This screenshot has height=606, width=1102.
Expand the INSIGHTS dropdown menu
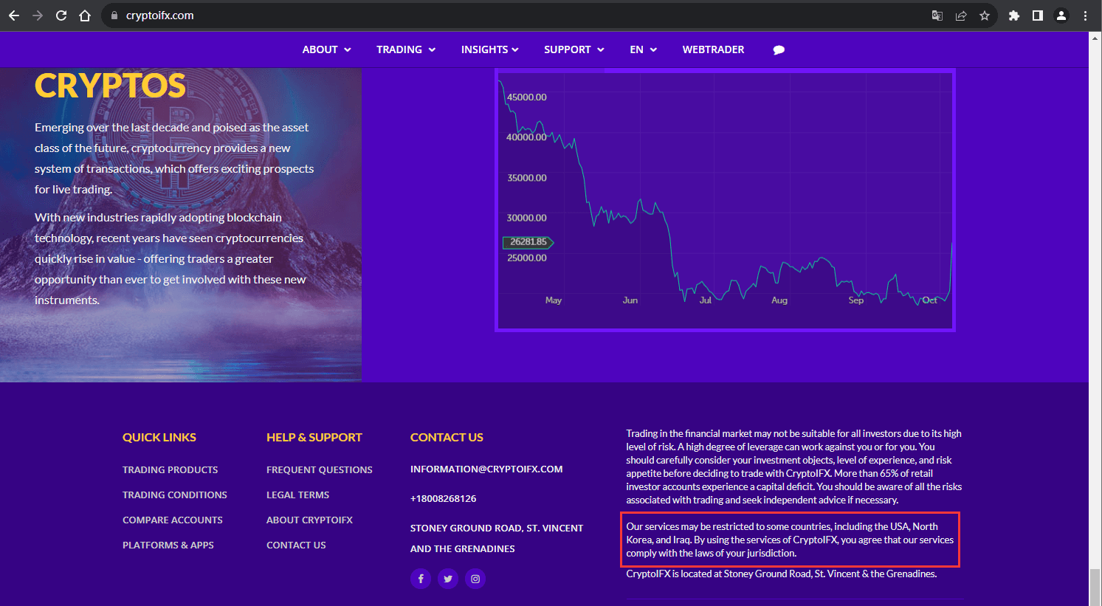click(490, 49)
